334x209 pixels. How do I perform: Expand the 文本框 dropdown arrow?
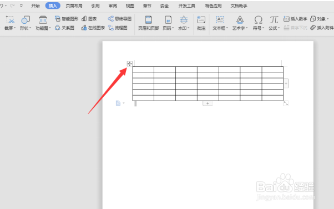click(x=227, y=28)
